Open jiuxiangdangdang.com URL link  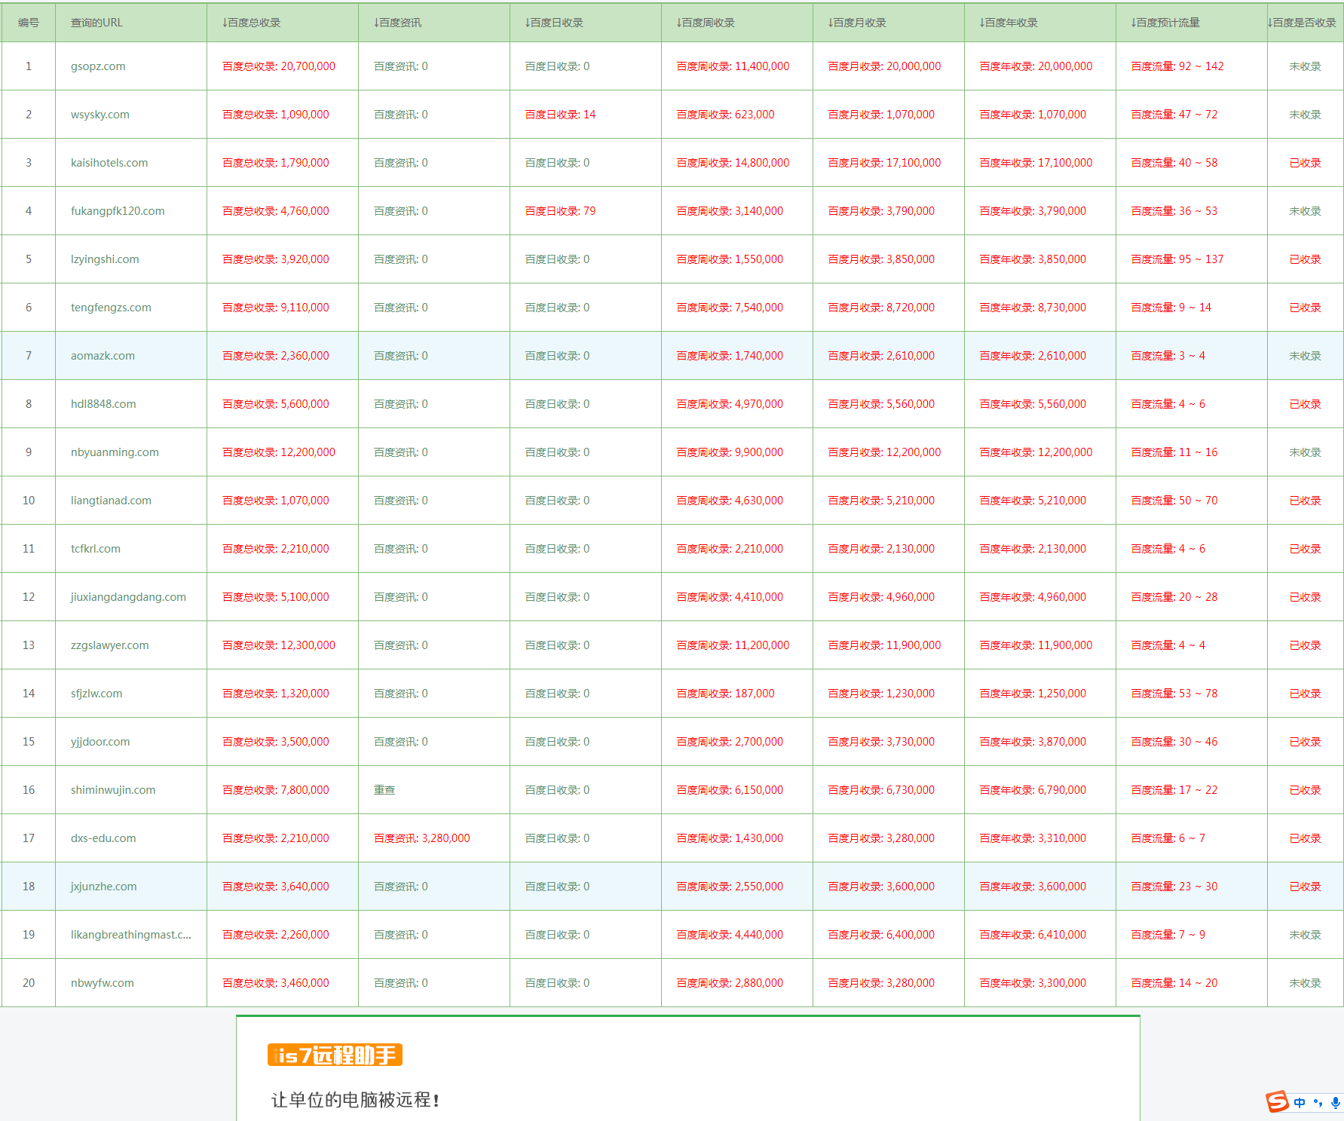(128, 597)
